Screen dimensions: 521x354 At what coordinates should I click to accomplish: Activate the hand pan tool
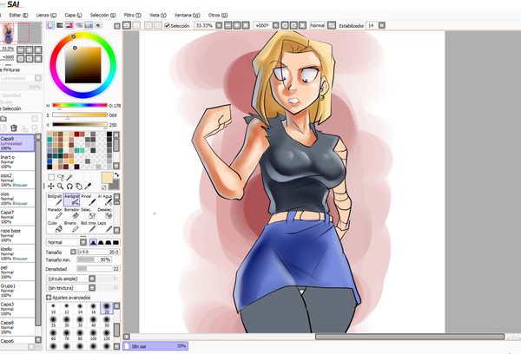79,187
